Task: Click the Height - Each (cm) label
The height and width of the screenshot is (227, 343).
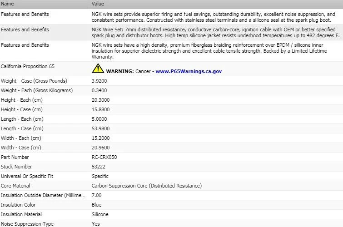Action: pos(22,100)
